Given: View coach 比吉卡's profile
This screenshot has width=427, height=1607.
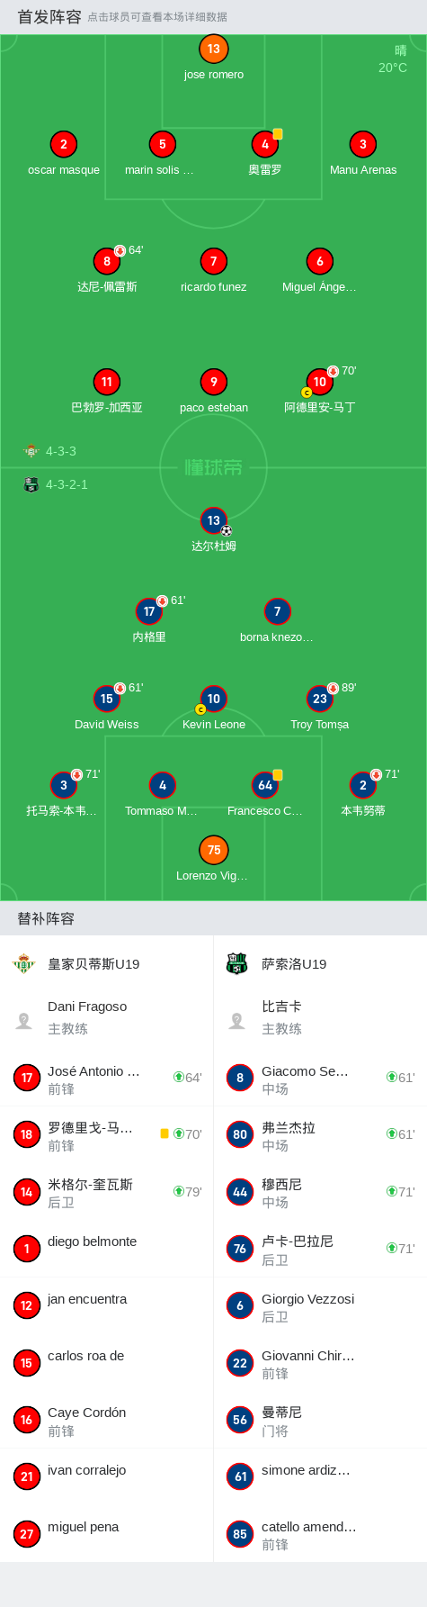Looking at the screenshot, I should 320,1017.
